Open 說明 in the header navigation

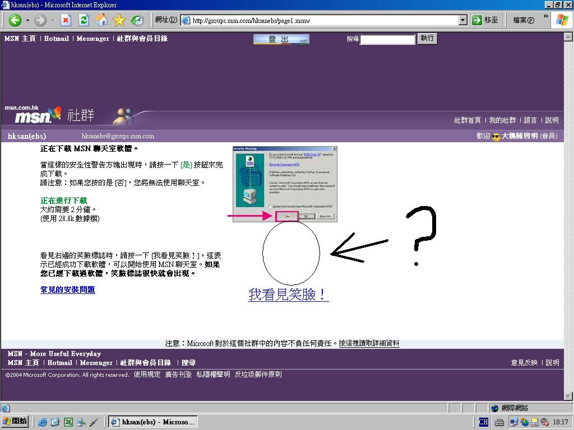click(x=552, y=120)
